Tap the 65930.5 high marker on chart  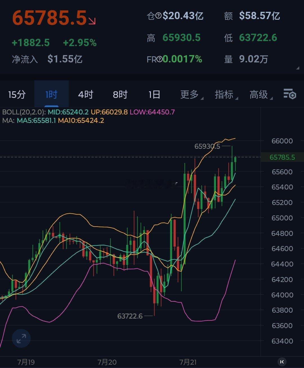[x=207, y=146]
